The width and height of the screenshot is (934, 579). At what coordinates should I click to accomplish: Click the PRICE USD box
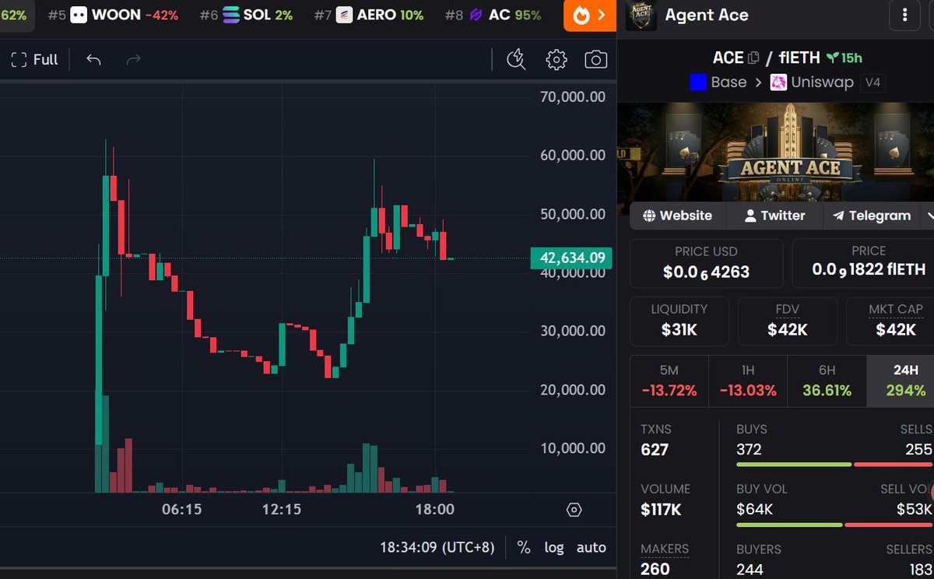coord(706,263)
